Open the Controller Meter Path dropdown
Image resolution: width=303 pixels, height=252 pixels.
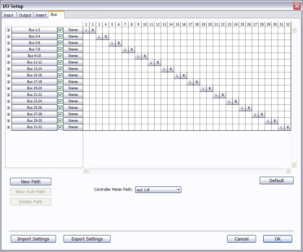[158, 190]
